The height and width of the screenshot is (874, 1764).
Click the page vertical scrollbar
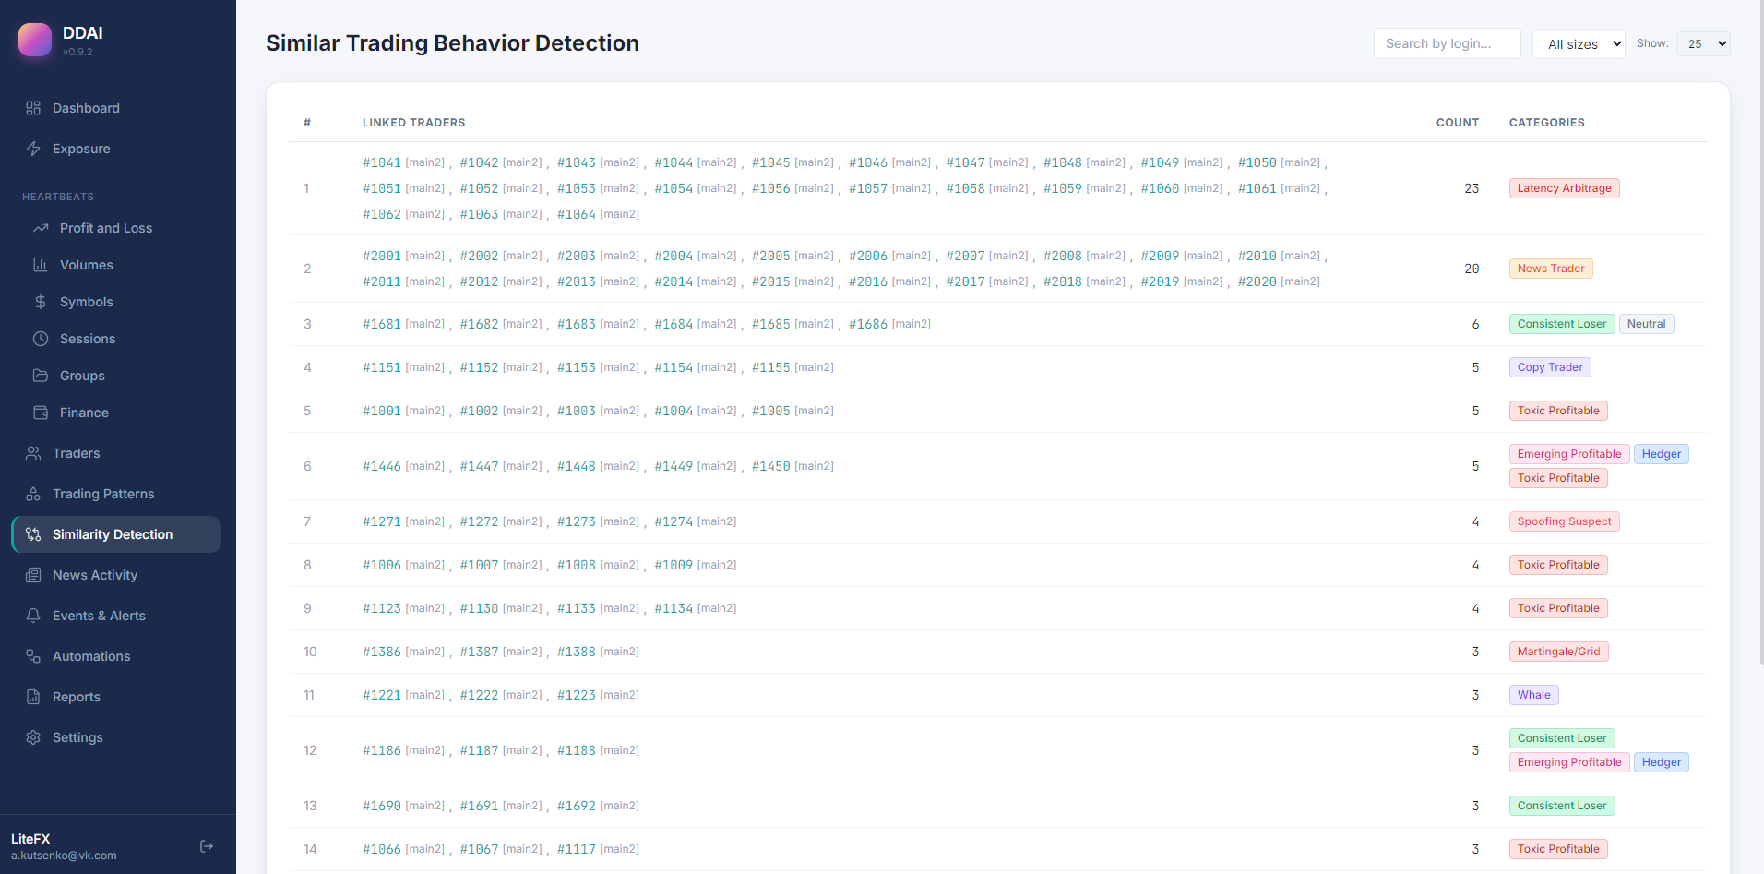click(1760, 332)
